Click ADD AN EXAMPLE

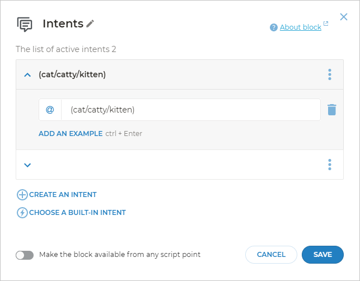pos(71,134)
